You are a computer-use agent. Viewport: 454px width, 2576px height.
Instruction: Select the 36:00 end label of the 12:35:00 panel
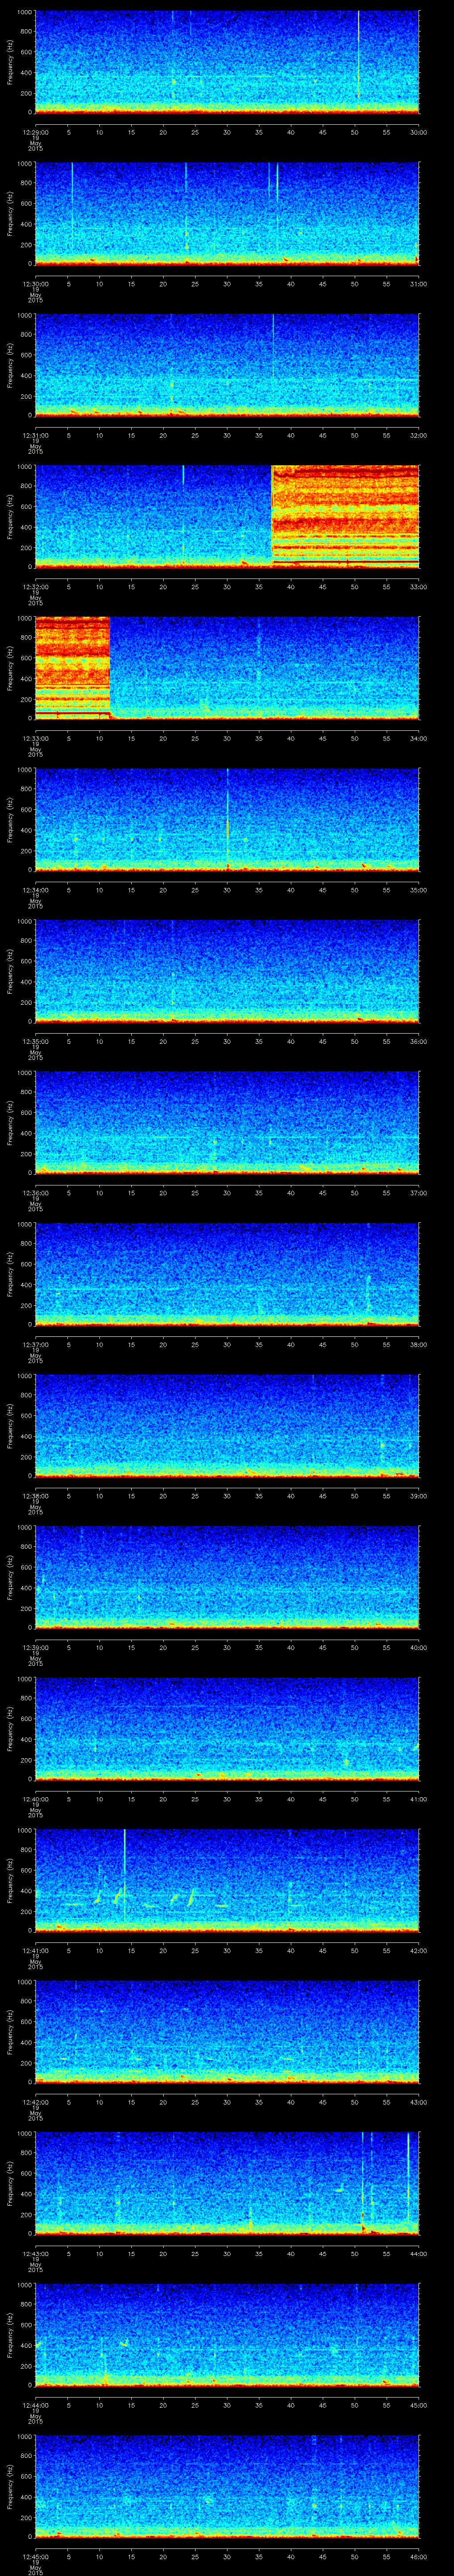pos(419,1041)
